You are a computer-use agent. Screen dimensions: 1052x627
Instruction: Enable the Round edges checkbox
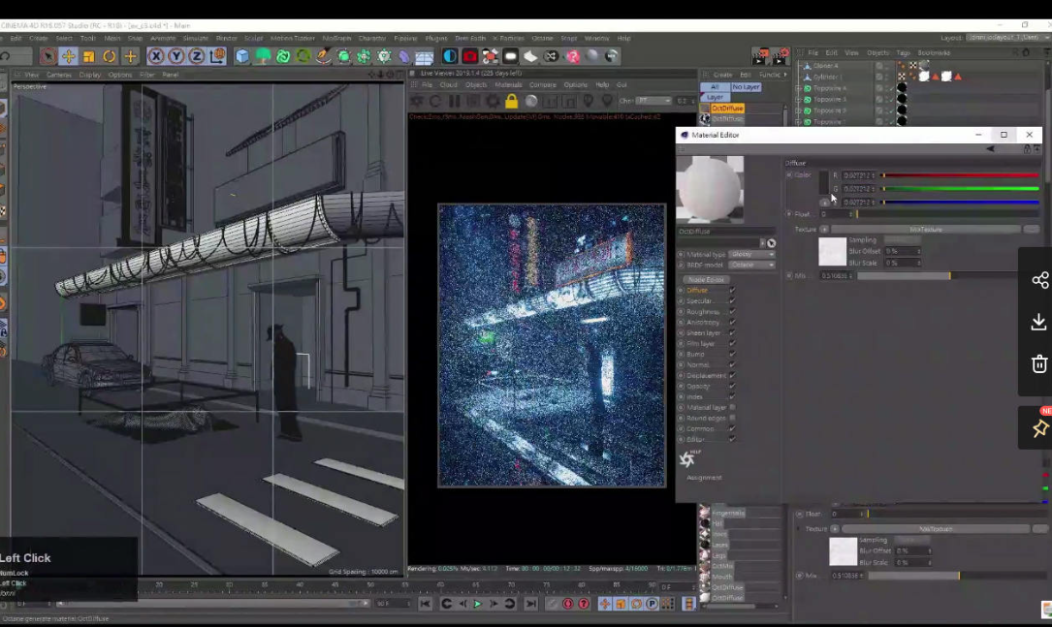pos(732,418)
